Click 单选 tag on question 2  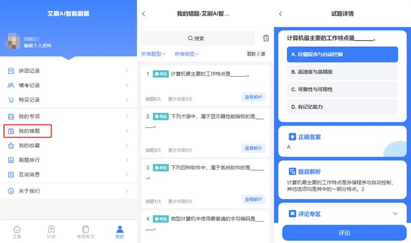pyautogui.click(x=161, y=117)
